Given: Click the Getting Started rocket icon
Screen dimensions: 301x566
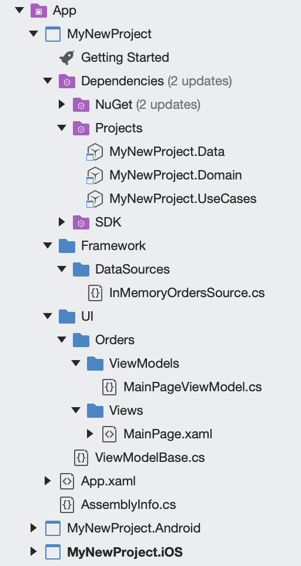Looking at the screenshot, I should pyautogui.click(x=67, y=58).
